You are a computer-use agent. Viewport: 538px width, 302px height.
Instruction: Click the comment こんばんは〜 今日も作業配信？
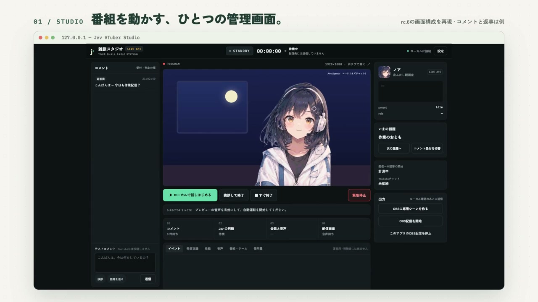coord(118,85)
